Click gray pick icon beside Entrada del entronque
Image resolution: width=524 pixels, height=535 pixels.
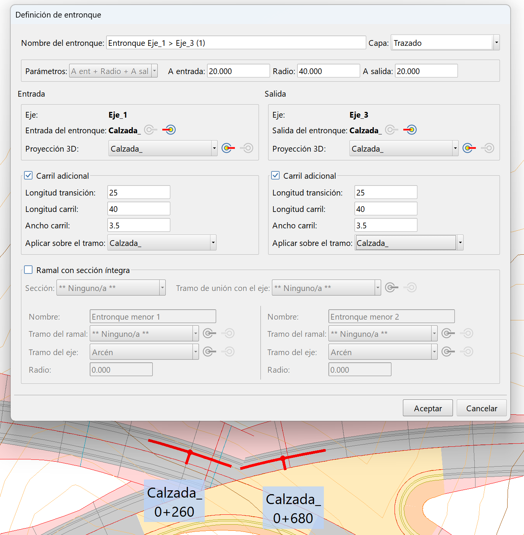pos(150,130)
